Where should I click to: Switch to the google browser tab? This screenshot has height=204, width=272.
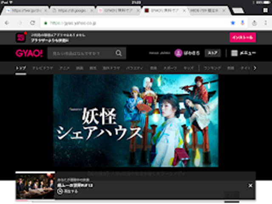71,11
